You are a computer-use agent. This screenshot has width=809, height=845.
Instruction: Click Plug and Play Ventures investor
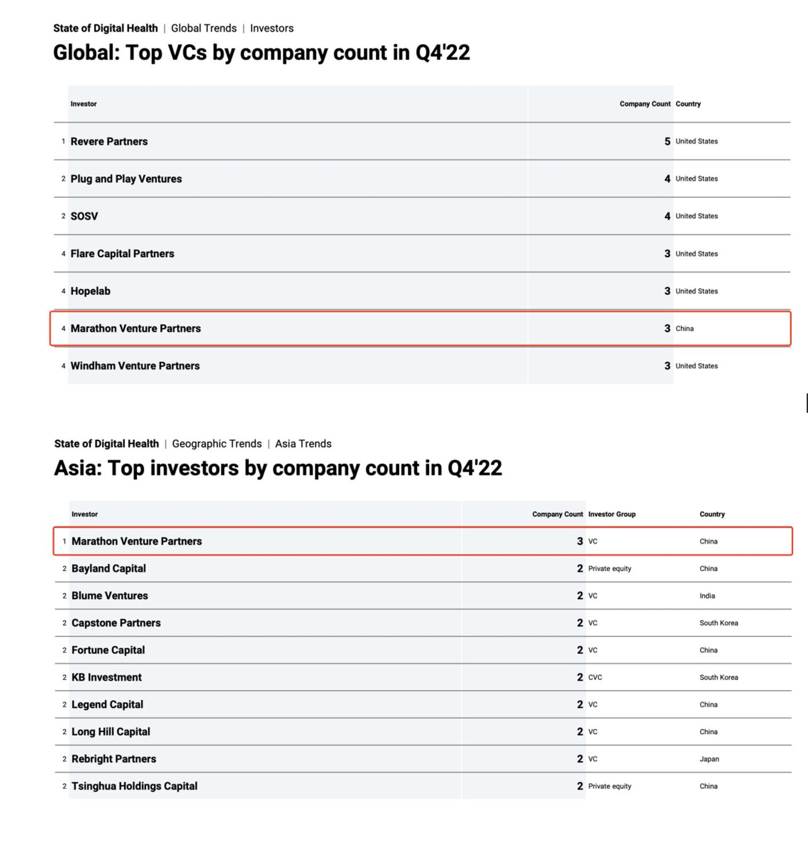126,179
